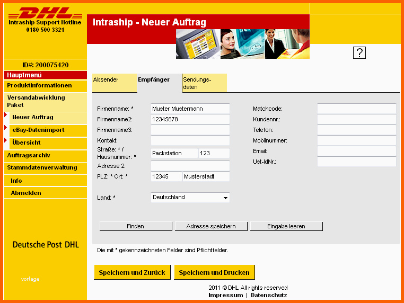Focus the Kontakt input field
Screen dimensions: 404x303
(x=190, y=140)
